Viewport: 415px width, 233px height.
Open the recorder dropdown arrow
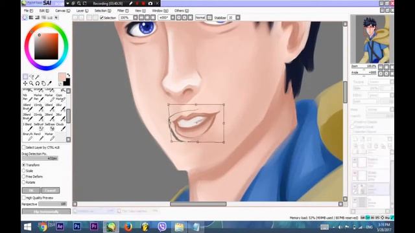[67, 3]
